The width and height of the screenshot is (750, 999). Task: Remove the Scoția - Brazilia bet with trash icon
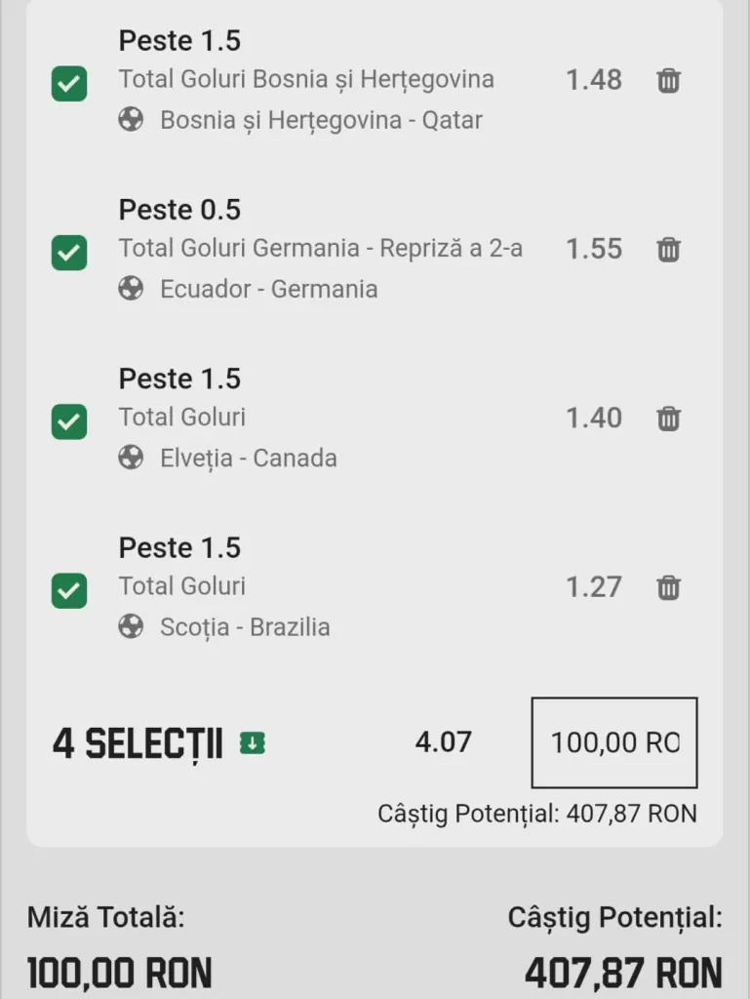coord(668,587)
